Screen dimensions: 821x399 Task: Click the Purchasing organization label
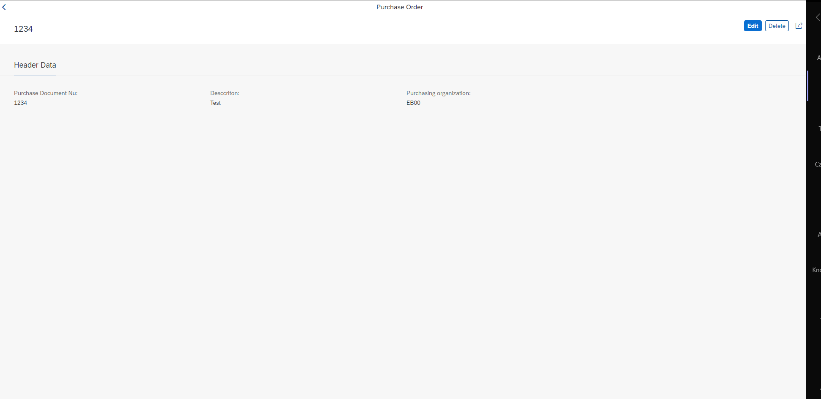[x=438, y=93]
